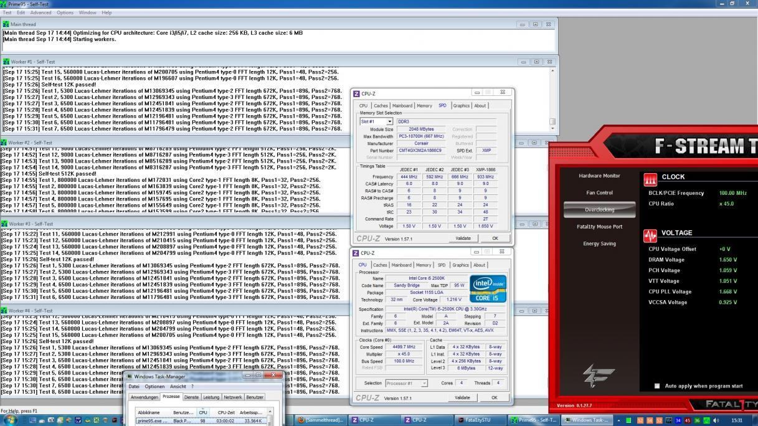Click Sammelthread taskbar button
Image resolution: width=758 pixels, height=426 pixels.
pyautogui.click(x=321, y=420)
